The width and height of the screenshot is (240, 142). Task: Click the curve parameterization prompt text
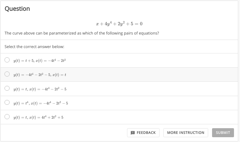click(82, 33)
